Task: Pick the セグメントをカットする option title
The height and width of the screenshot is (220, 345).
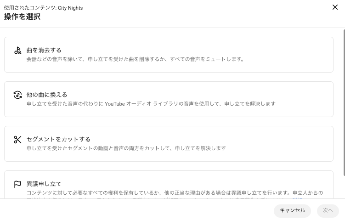Action: pos(58,139)
